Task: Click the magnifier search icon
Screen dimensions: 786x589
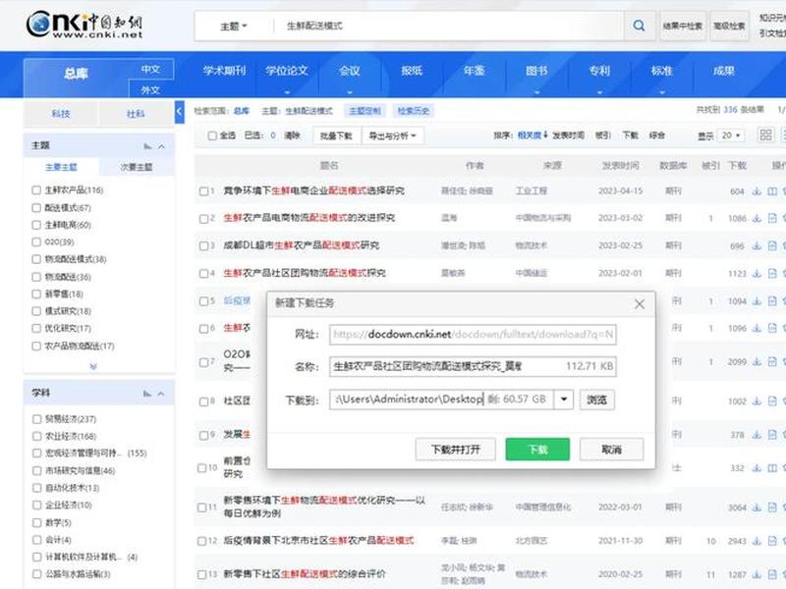Action: [x=640, y=26]
